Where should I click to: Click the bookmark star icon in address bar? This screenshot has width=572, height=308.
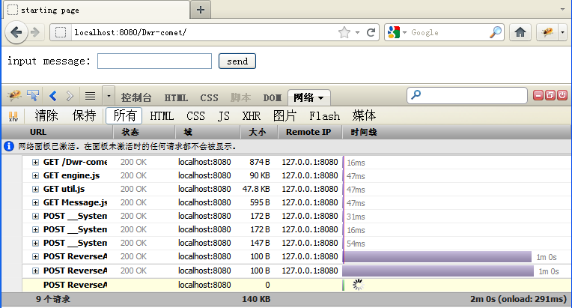coord(344,32)
